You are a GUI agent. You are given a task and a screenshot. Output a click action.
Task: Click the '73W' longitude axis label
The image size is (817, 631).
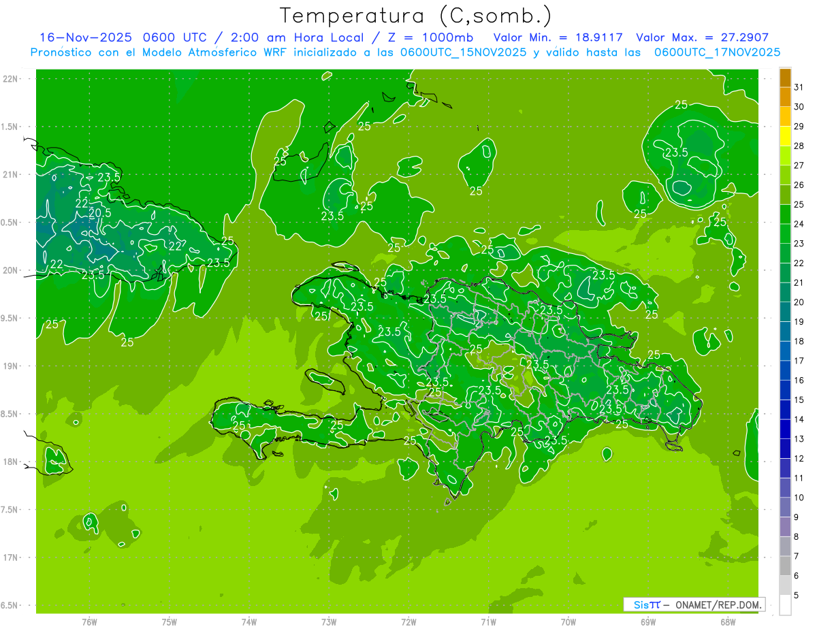point(329,621)
